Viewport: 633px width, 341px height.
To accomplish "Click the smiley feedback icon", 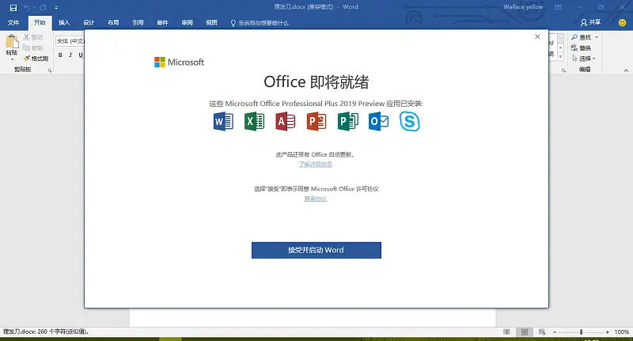I will pyautogui.click(x=622, y=23).
